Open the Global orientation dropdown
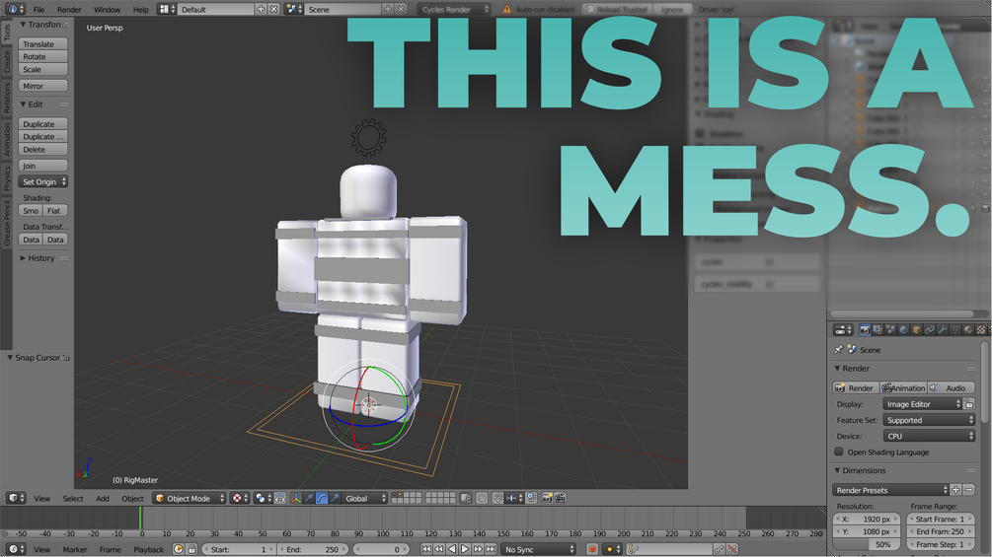This screenshot has height=557, width=992. point(364,498)
